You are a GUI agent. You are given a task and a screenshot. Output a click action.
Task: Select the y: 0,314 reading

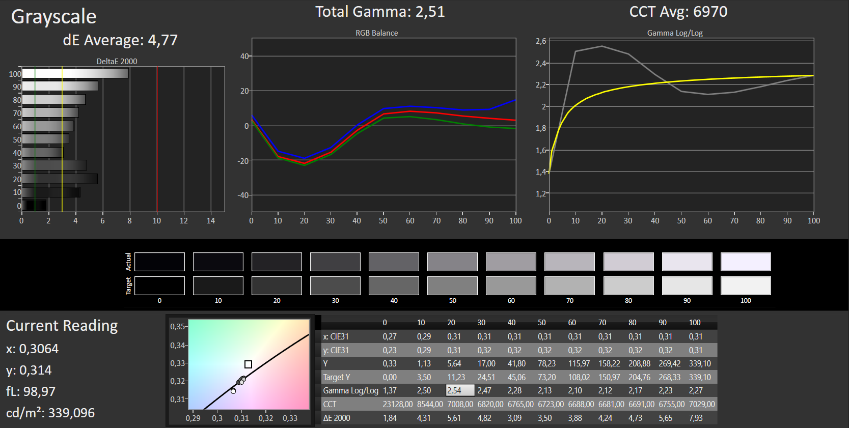tap(29, 370)
